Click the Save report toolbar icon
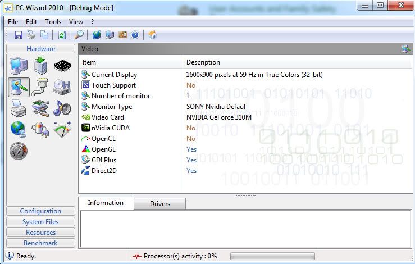415x264 pixels. click(x=19, y=35)
